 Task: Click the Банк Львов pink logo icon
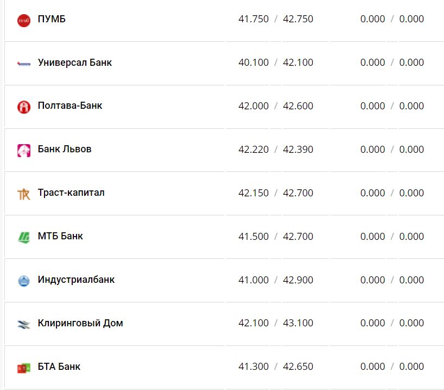point(24,150)
